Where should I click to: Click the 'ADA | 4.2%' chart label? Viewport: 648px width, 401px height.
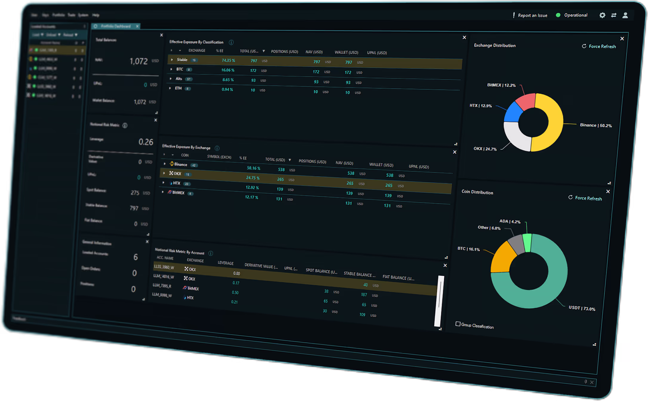click(x=510, y=221)
